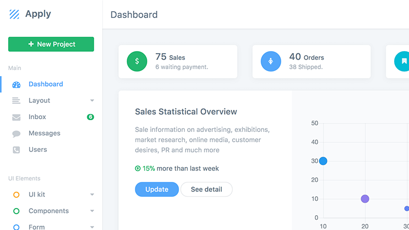Click the green New Project button
This screenshot has width=409, height=230.
coord(51,44)
